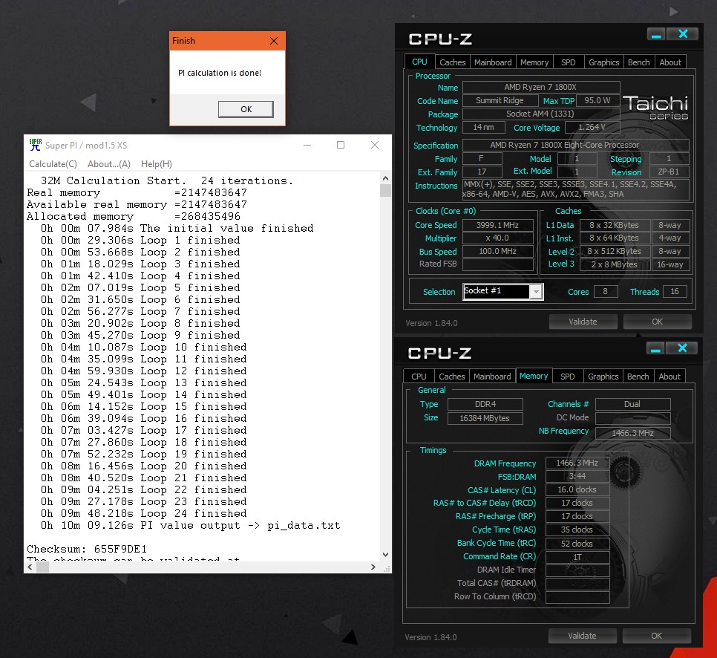
Task: Click the Super PI horizontal scrollbar left arrow
Action: (x=30, y=567)
